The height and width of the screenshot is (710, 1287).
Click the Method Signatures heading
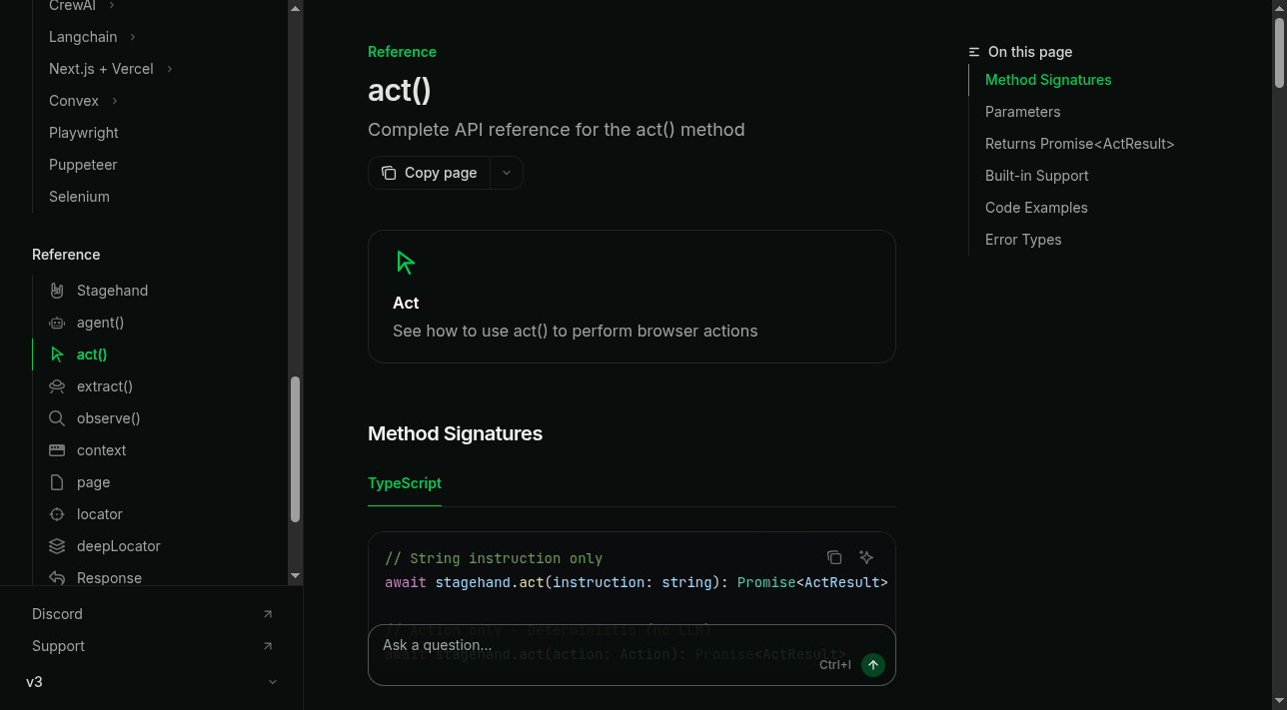pyautogui.click(x=455, y=433)
